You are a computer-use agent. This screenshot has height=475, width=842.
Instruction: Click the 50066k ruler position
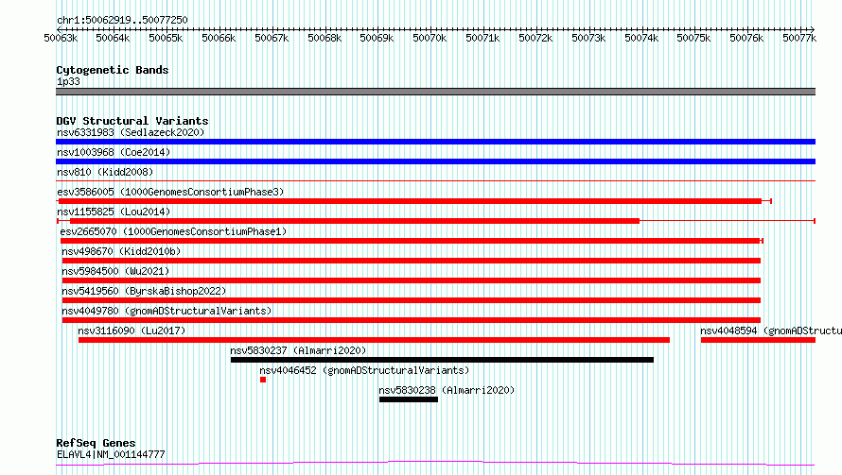219,38
